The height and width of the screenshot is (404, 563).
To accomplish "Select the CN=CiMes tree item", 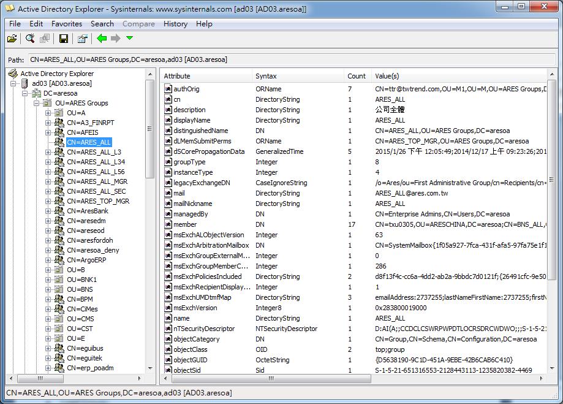I will point(82,309).
